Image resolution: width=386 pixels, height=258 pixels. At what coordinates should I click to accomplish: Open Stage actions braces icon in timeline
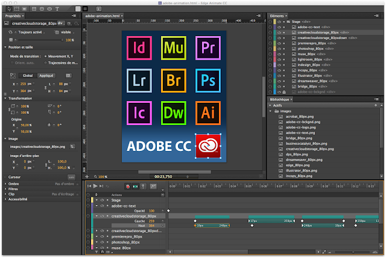pyautogui.click(x=88, y=200)
